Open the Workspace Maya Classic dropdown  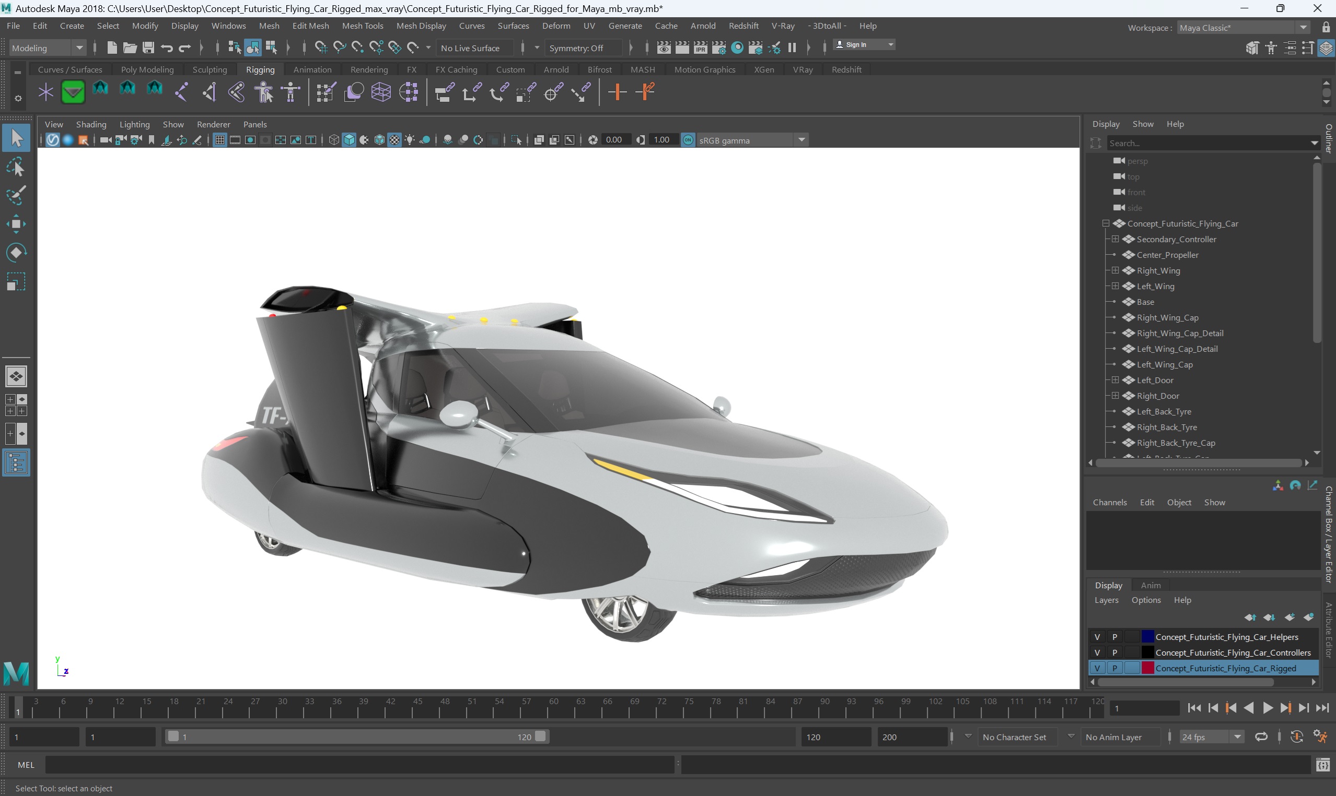coord(1243,27)
